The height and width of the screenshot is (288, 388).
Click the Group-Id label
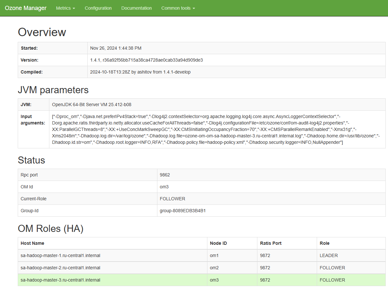(x=29, y=211)
